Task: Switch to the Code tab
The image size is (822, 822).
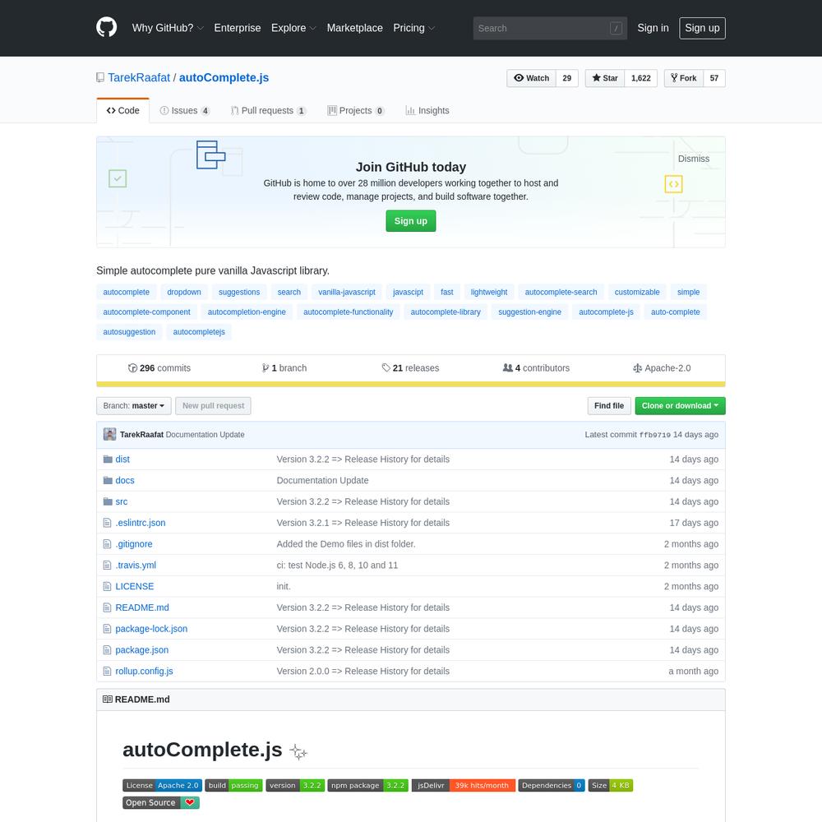Action: (122, 111)
